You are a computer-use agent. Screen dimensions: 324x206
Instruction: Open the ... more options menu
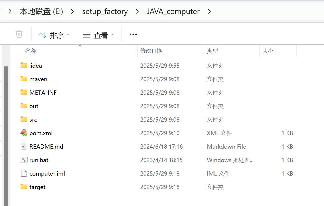point(133,34)
